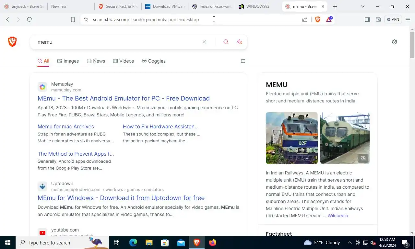The height and width of the screenshot is (249, 415).
Task: Select the Videos results tab
Action: [x=124, y=61]
